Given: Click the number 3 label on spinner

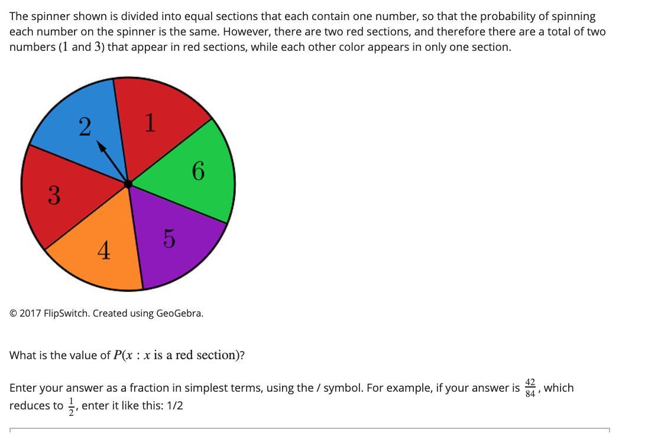Looking at the screenshot, I should click(x=54, y=196).
